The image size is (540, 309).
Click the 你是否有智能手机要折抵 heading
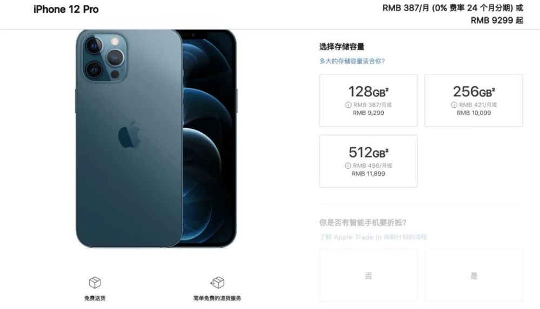pyautogui.click(x=363, y=223)
